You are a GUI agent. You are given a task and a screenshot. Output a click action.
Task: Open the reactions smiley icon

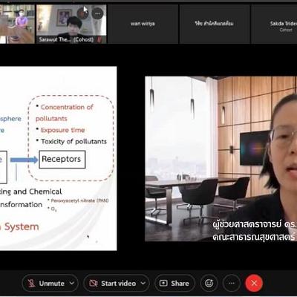[x=209, y=283]
